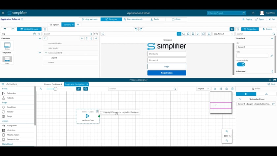
Task: Add a new screen with plus tab
Action: 78,24
